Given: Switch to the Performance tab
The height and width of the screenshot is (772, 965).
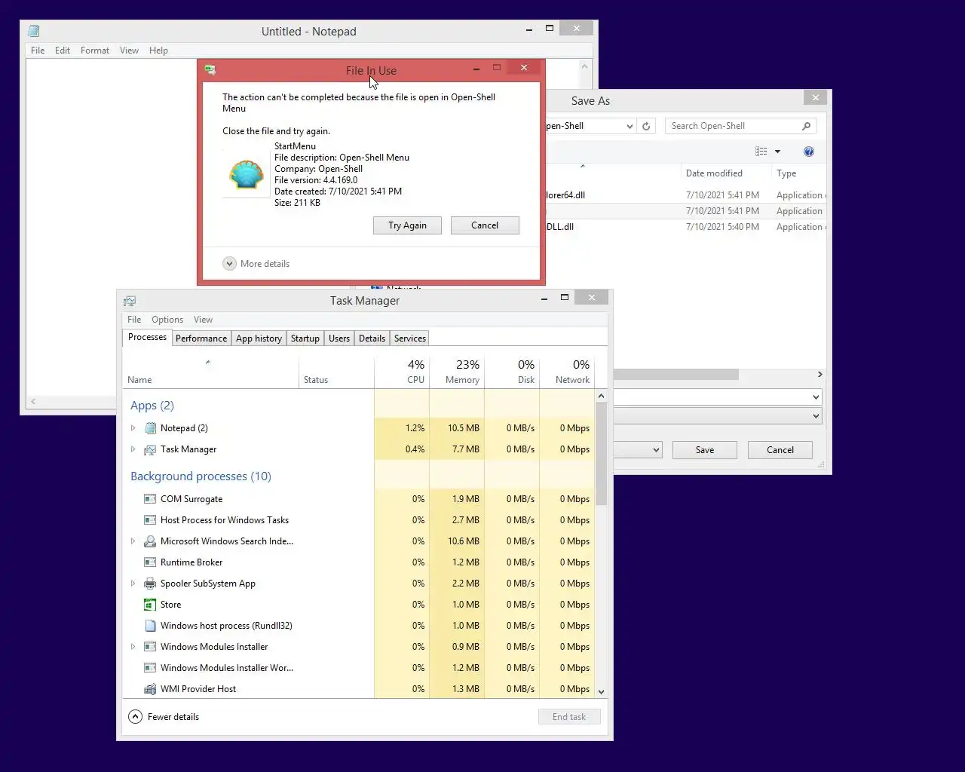Looking at the screenshot, I should (201, 339).
